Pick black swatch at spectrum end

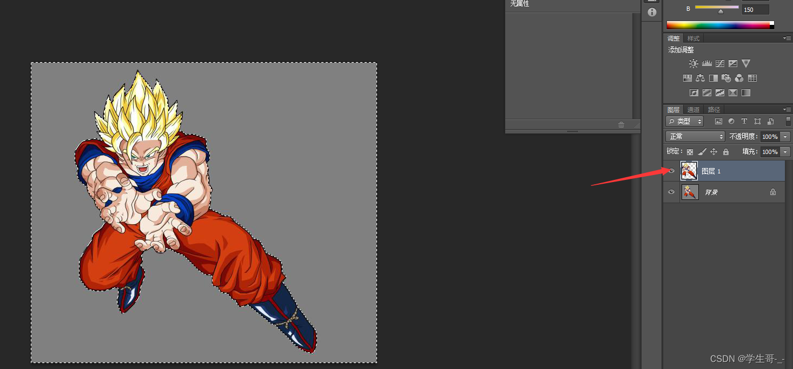point(772,27)
